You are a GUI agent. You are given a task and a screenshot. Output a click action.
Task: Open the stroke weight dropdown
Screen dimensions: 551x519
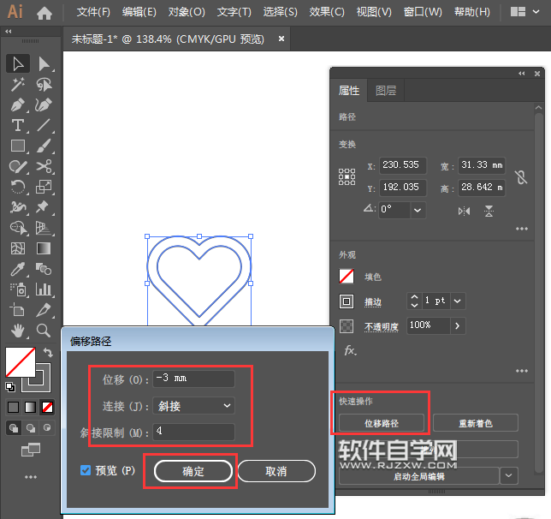click(x=458, y=301)
